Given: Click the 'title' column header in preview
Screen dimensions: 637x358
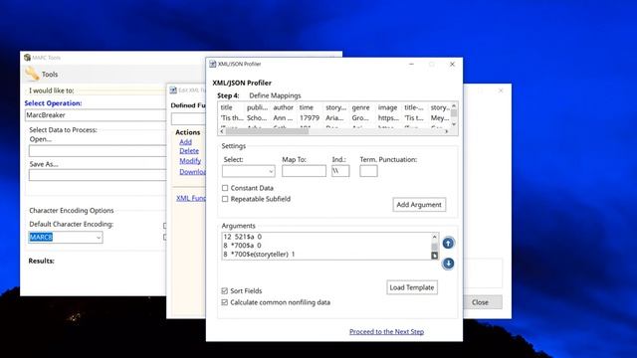Looking at the screenshot, I should tap(226, 107).
